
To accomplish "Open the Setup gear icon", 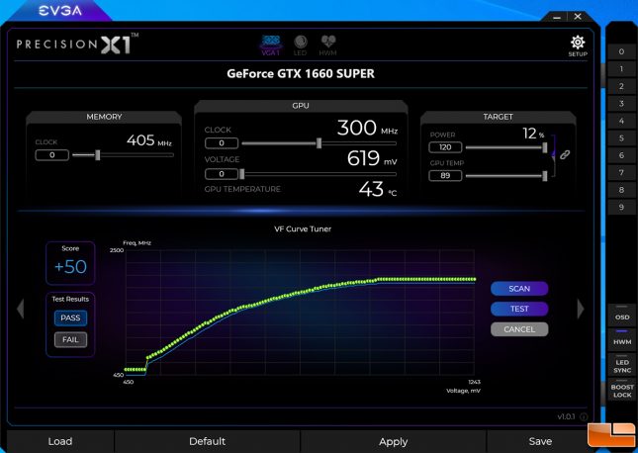I will click(x=578, y=45).
